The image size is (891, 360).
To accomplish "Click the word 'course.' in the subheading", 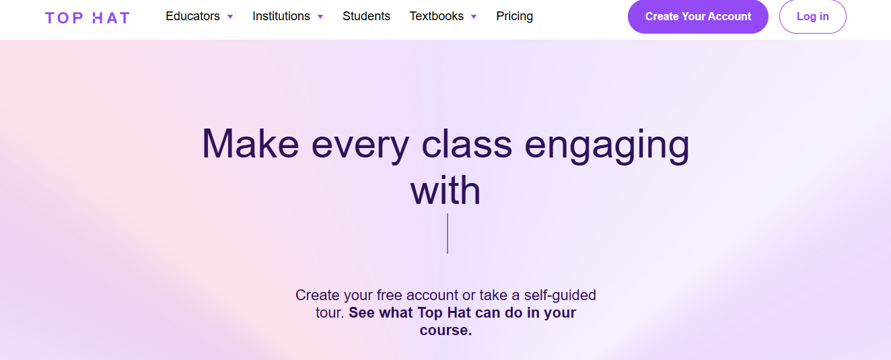I will click(x=445, y=330).
